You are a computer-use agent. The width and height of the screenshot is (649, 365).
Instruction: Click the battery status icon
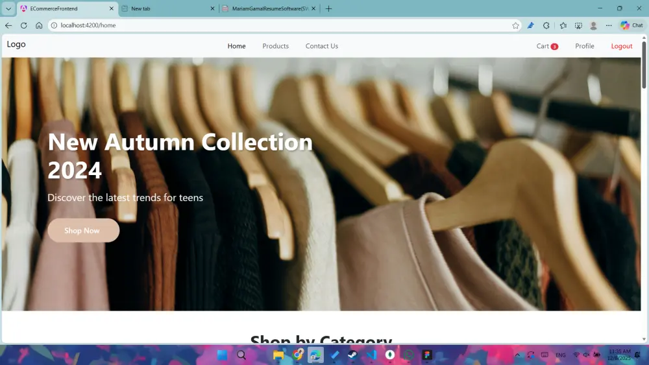(597, 355)
